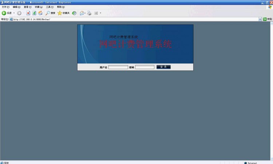
Task: Click the Internet zone globe in status bar
Action: [x=245, y=163]
